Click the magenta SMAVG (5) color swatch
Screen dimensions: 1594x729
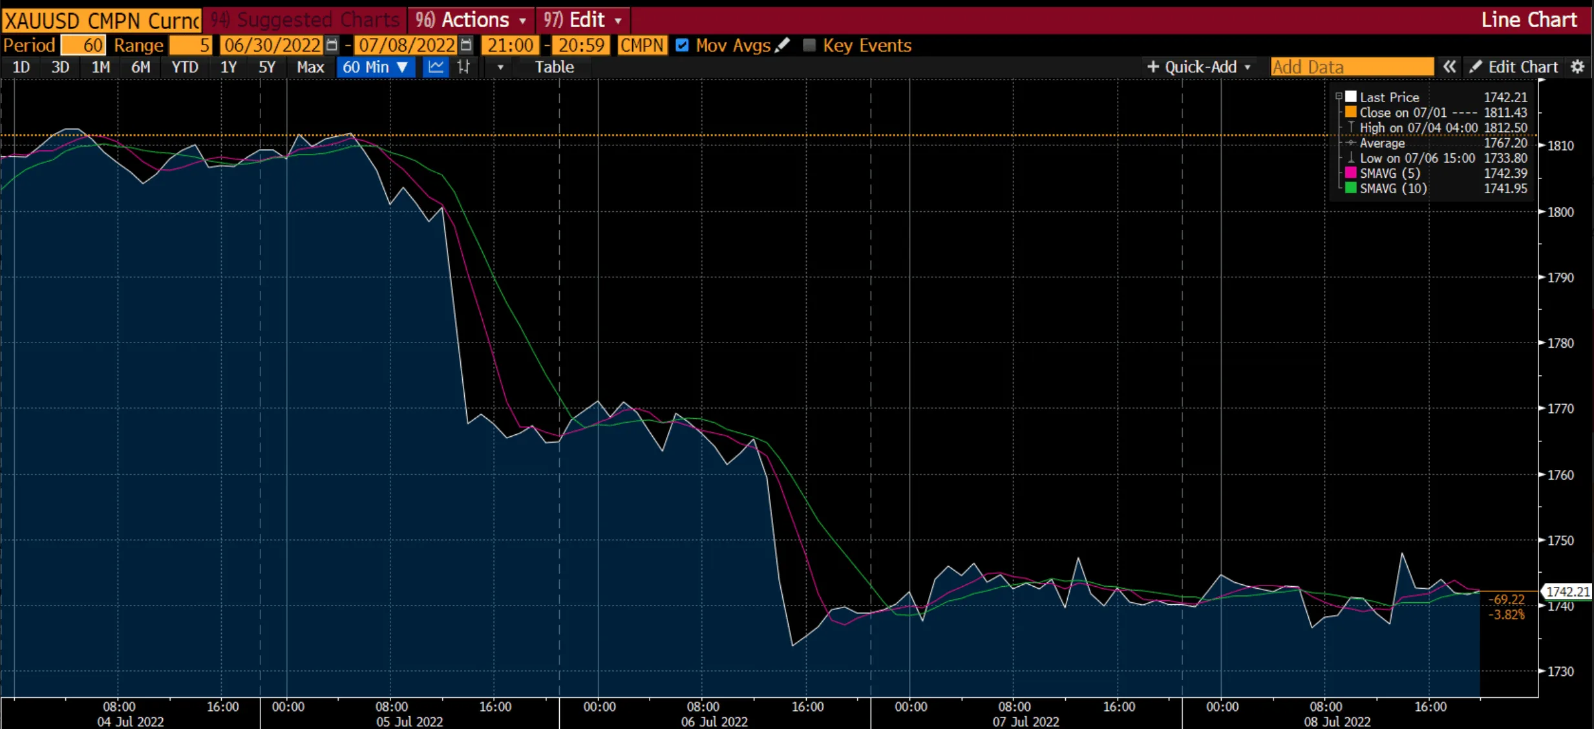1350,173
